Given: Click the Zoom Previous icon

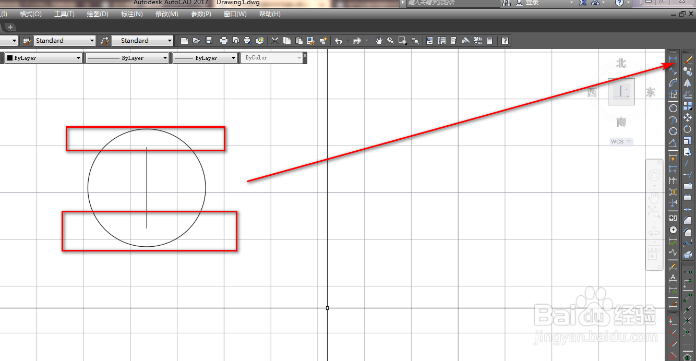Looking at the screenshot, I should tap(415, 41).
